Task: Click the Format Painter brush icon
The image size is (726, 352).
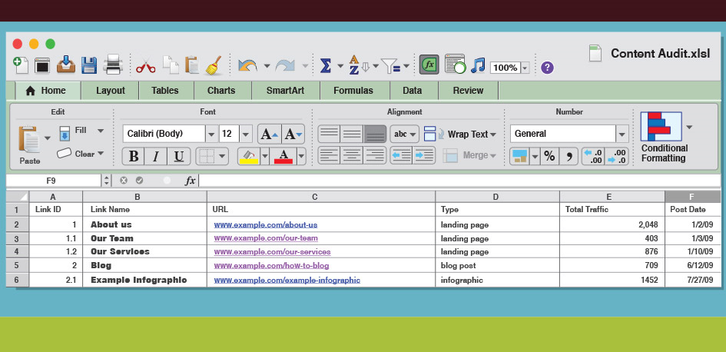Action: tap(214, 65)
